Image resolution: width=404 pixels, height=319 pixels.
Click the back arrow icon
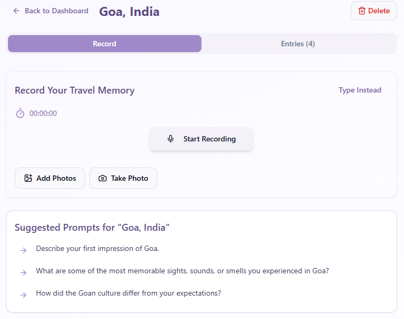pos(16,11)
